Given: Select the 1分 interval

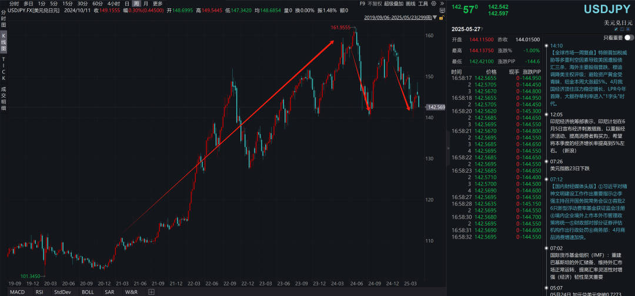Looking at the screenshot, I should pos(41,4).
